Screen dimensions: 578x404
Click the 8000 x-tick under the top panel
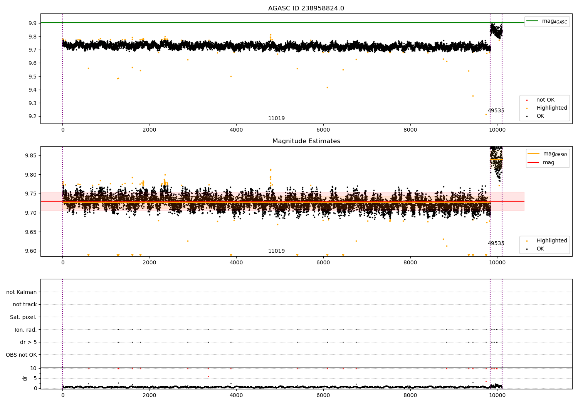click(x=410, y=130)
